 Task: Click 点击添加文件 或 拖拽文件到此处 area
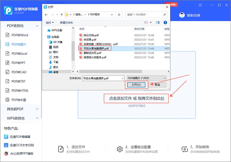[x=136, y=98]
